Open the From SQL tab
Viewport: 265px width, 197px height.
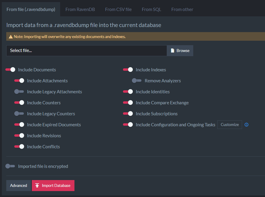[152, 10]
